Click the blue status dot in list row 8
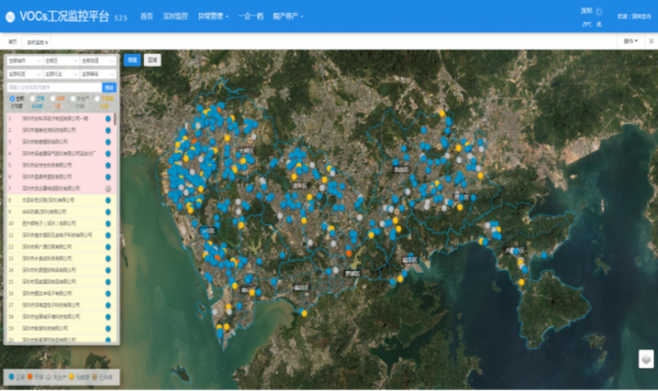This screenshot has height=391, width=658. (x=108, y=201)
